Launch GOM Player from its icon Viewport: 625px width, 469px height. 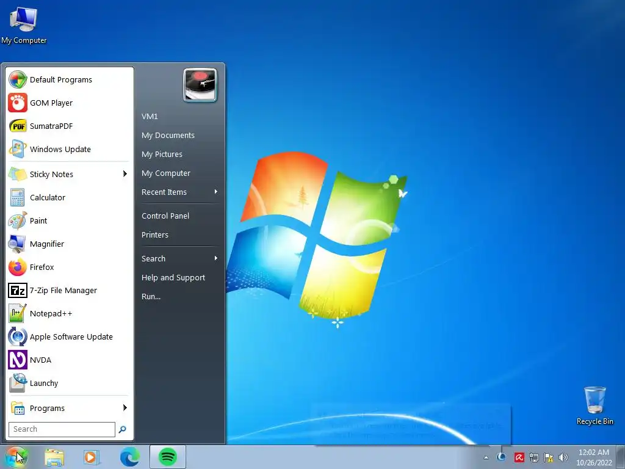[x=18, y=103]
